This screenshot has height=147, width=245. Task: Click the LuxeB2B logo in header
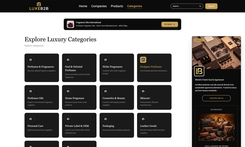[39, 6]
